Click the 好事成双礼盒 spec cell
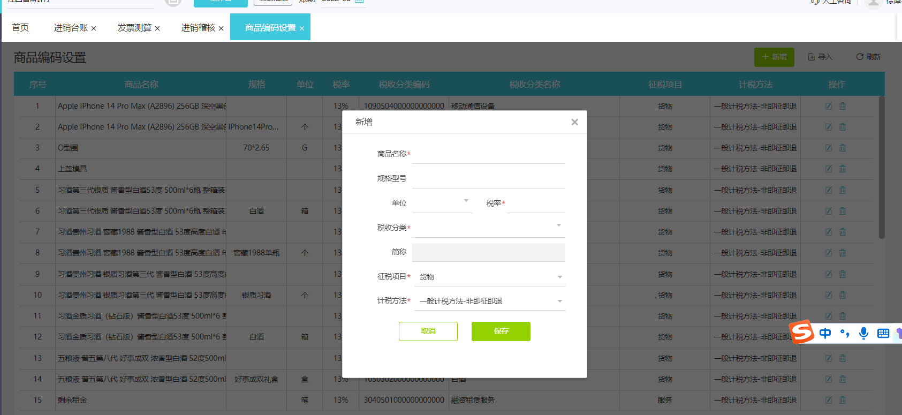 coord(256,379)
